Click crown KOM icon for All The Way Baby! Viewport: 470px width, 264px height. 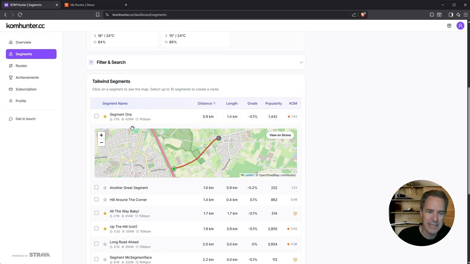295,213
